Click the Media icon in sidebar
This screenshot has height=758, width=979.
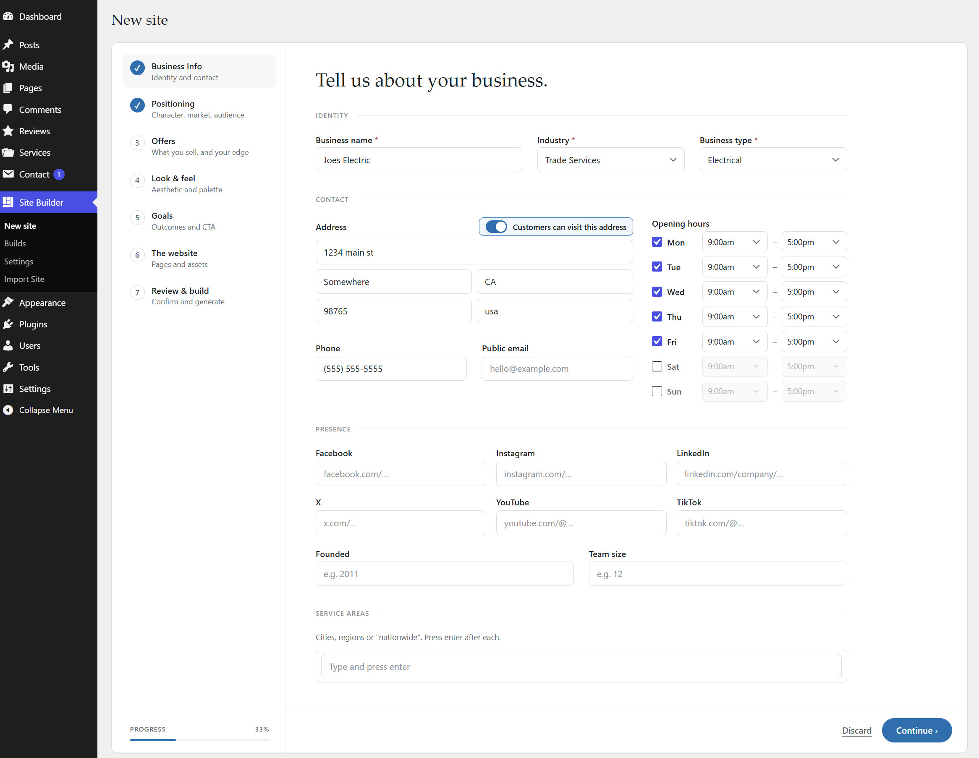click(8, 66)
